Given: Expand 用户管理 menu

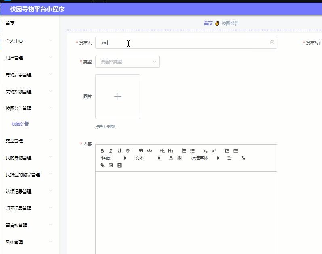Looking at the screenshot, I should pos(29,58).
